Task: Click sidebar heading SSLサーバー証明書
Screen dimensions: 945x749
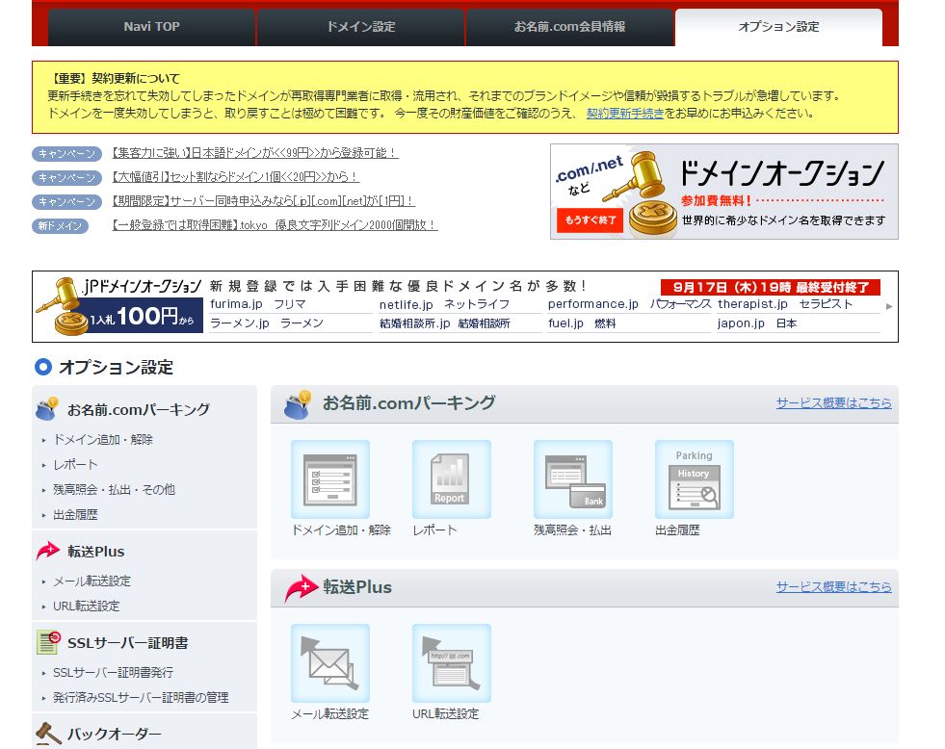Action: (128, 642)
